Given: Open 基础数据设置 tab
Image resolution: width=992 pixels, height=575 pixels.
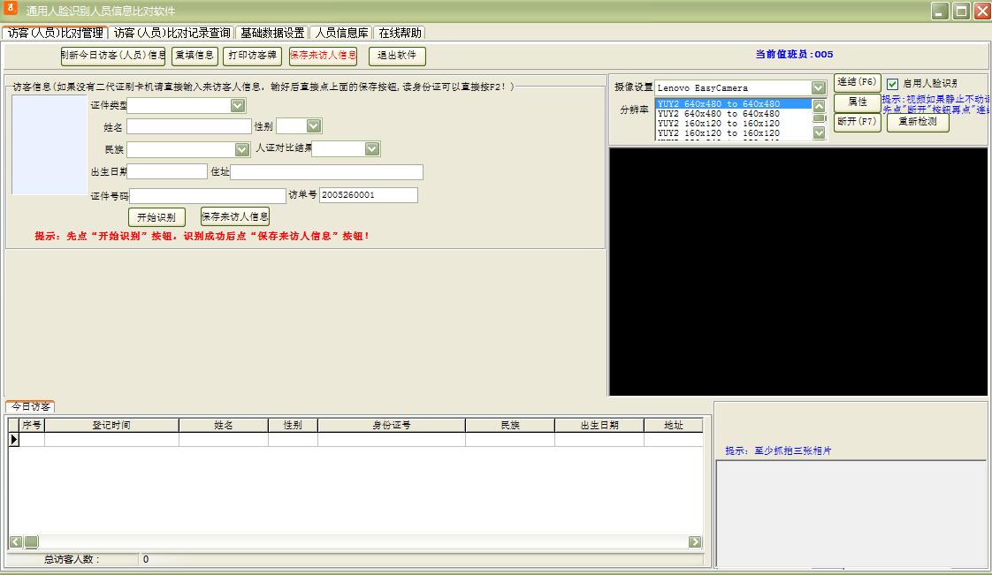Looking at the screenshot, I should [x=272, y=33].
